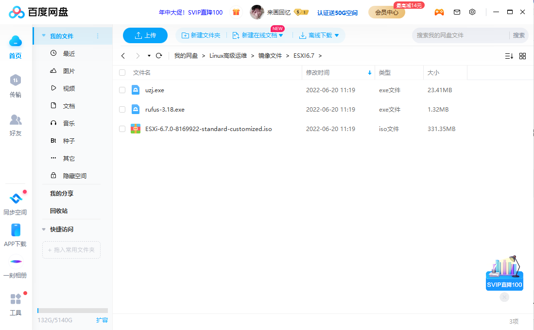The height and width of the screenshot is (330, 534).
Task: Open the 传输 transfer icon in sidebar
Action: click(x=16, y=80)
